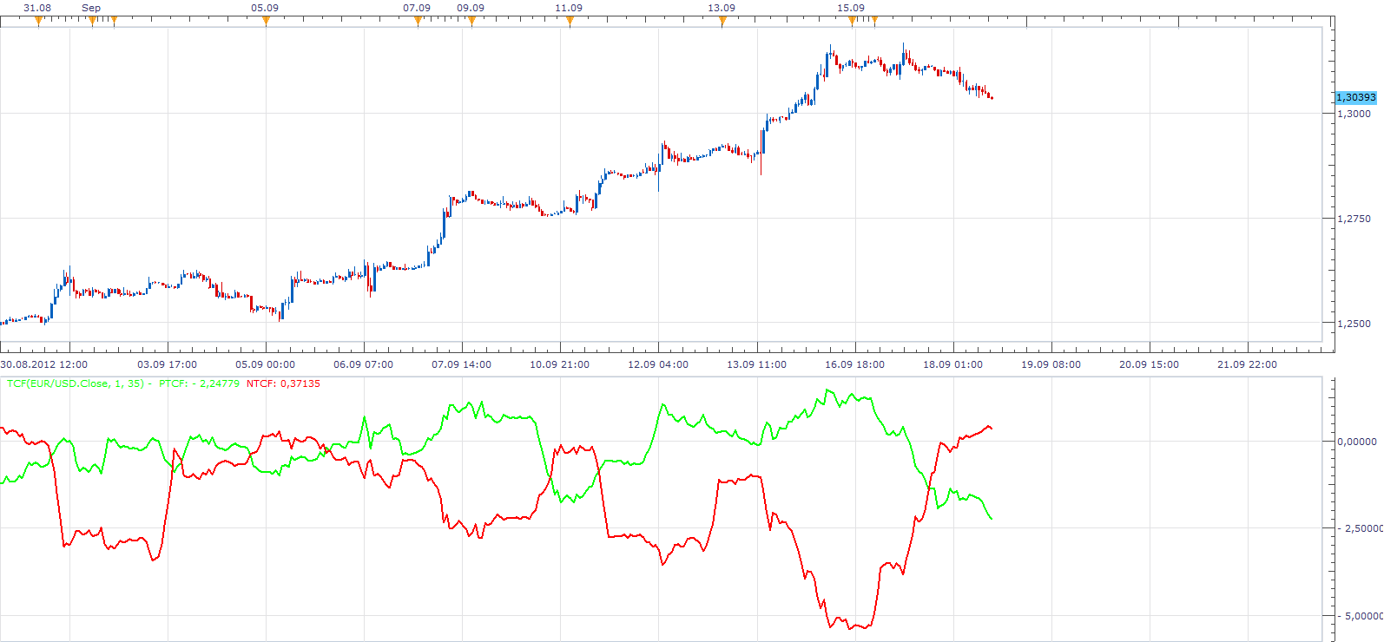
Task: Select the orange marker under the 15.09 label
Action: pyautogui.click(x=853, y=21)
